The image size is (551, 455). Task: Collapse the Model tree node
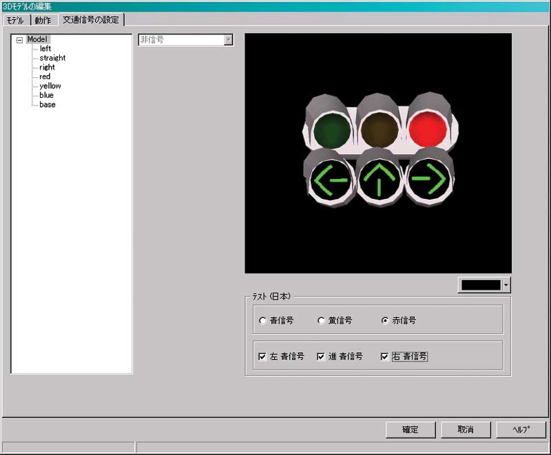pos(20,40)
